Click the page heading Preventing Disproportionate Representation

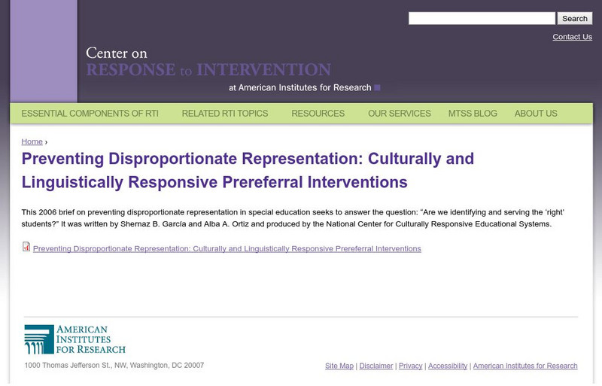(248, 170)
